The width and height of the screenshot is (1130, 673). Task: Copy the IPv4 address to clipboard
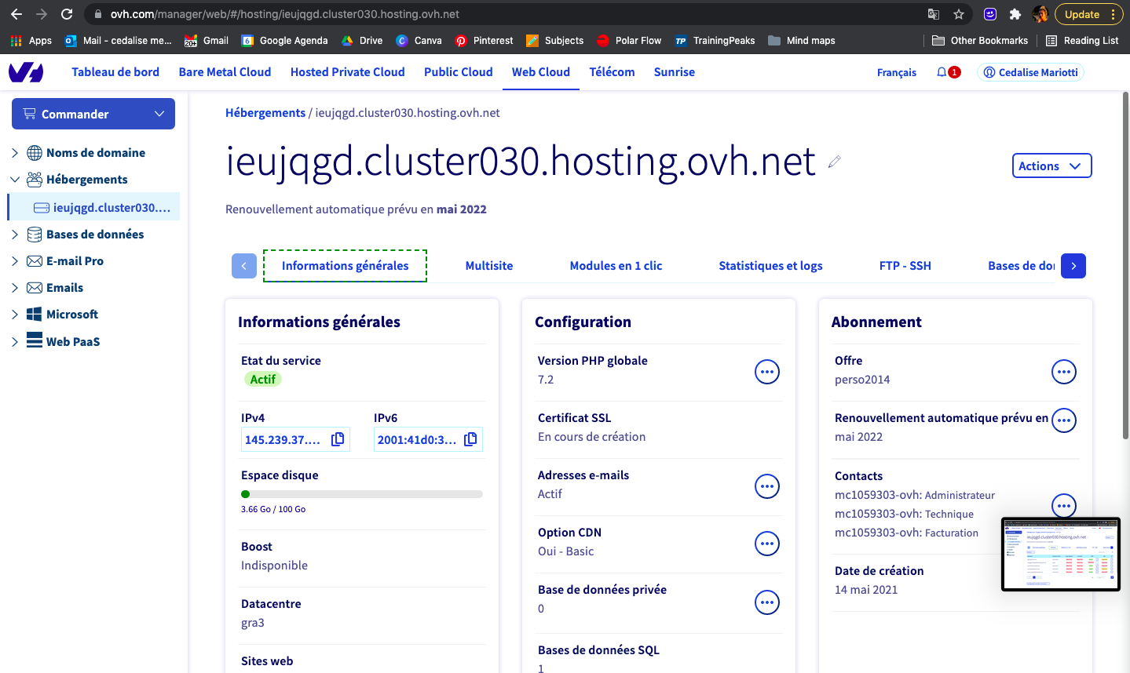[338, 439]
